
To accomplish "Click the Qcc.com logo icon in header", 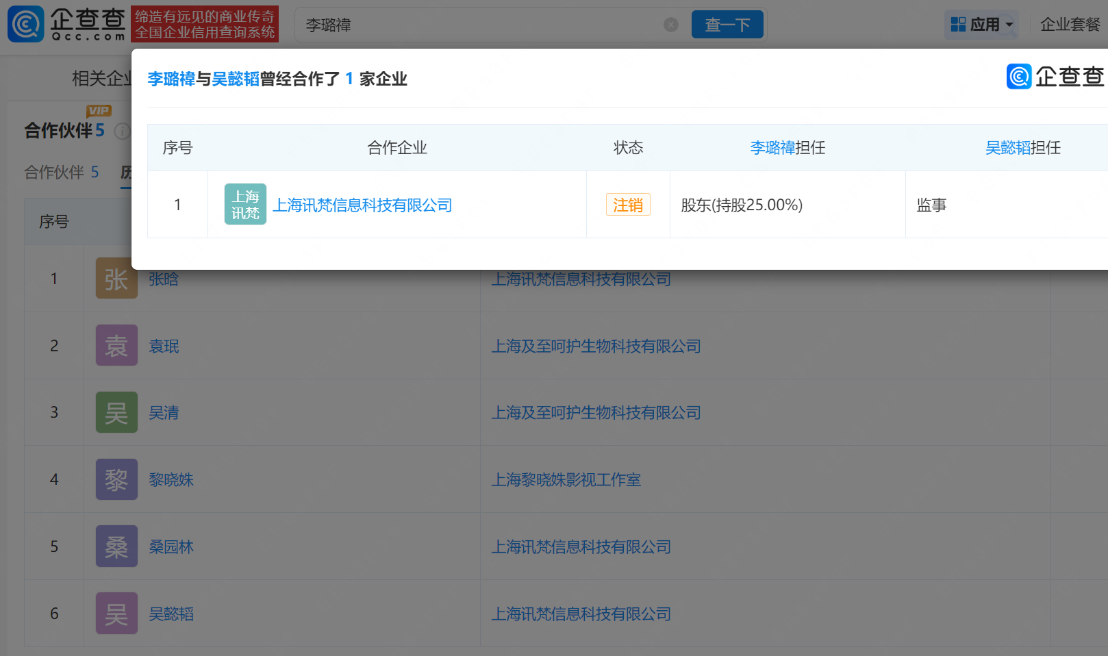I will pos(26,24).
